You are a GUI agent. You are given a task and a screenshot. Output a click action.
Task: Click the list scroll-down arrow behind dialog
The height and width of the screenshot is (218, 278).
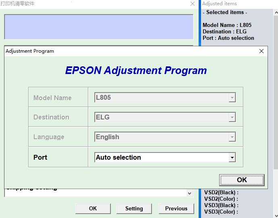189,193
